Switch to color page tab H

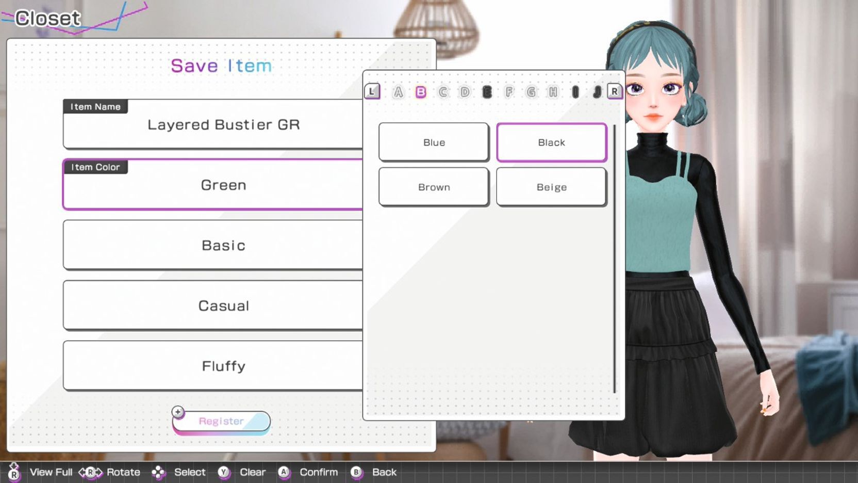(x=553, y=92)
